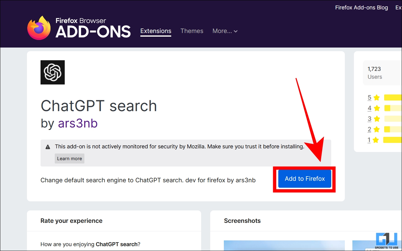Click the 4-star rating bar
This screenshot has height=251, width=402.
(393, 108)
